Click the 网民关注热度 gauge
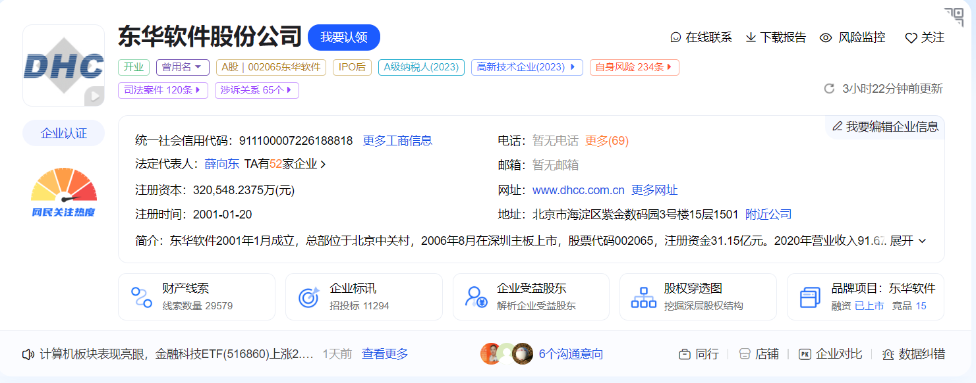Screen dimensions: 976x383 click(x=64, y=191)
